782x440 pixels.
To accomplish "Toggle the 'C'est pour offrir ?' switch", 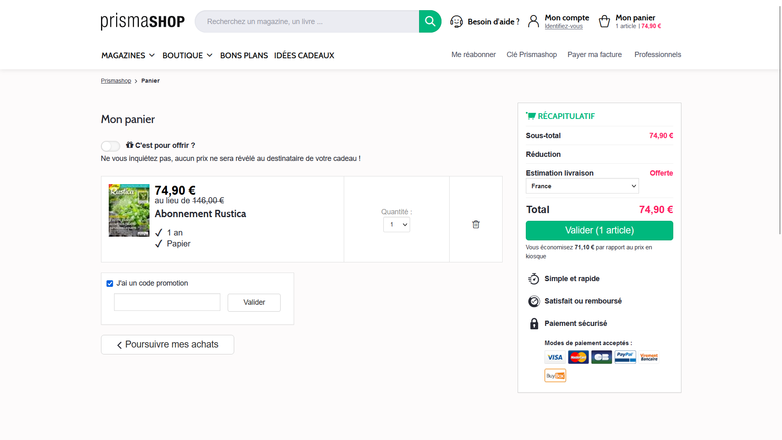I will 110,145.
